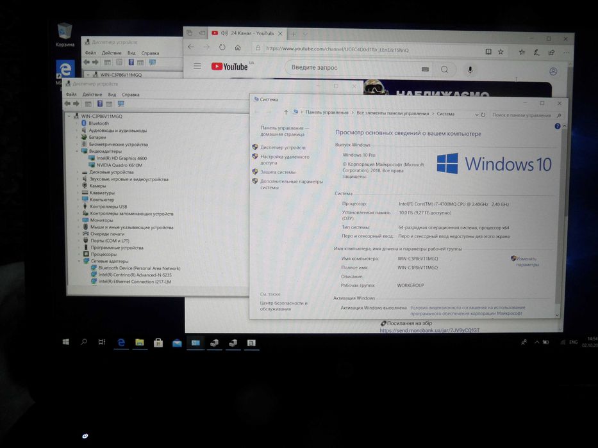Image resolution: width=598 pixels, height=448 pixels.
Task: Open Reading view icon in Edge address bar
Action: 488,51
